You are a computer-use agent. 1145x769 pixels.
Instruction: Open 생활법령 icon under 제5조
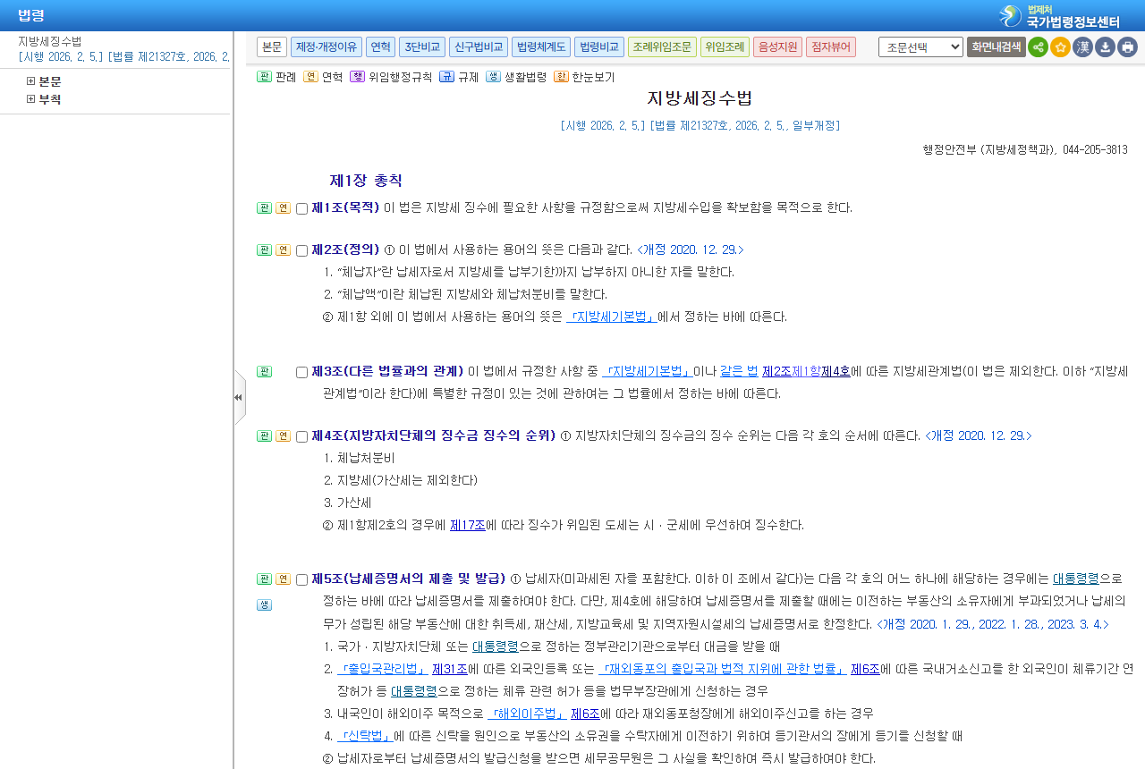click(x=264, y=604)
